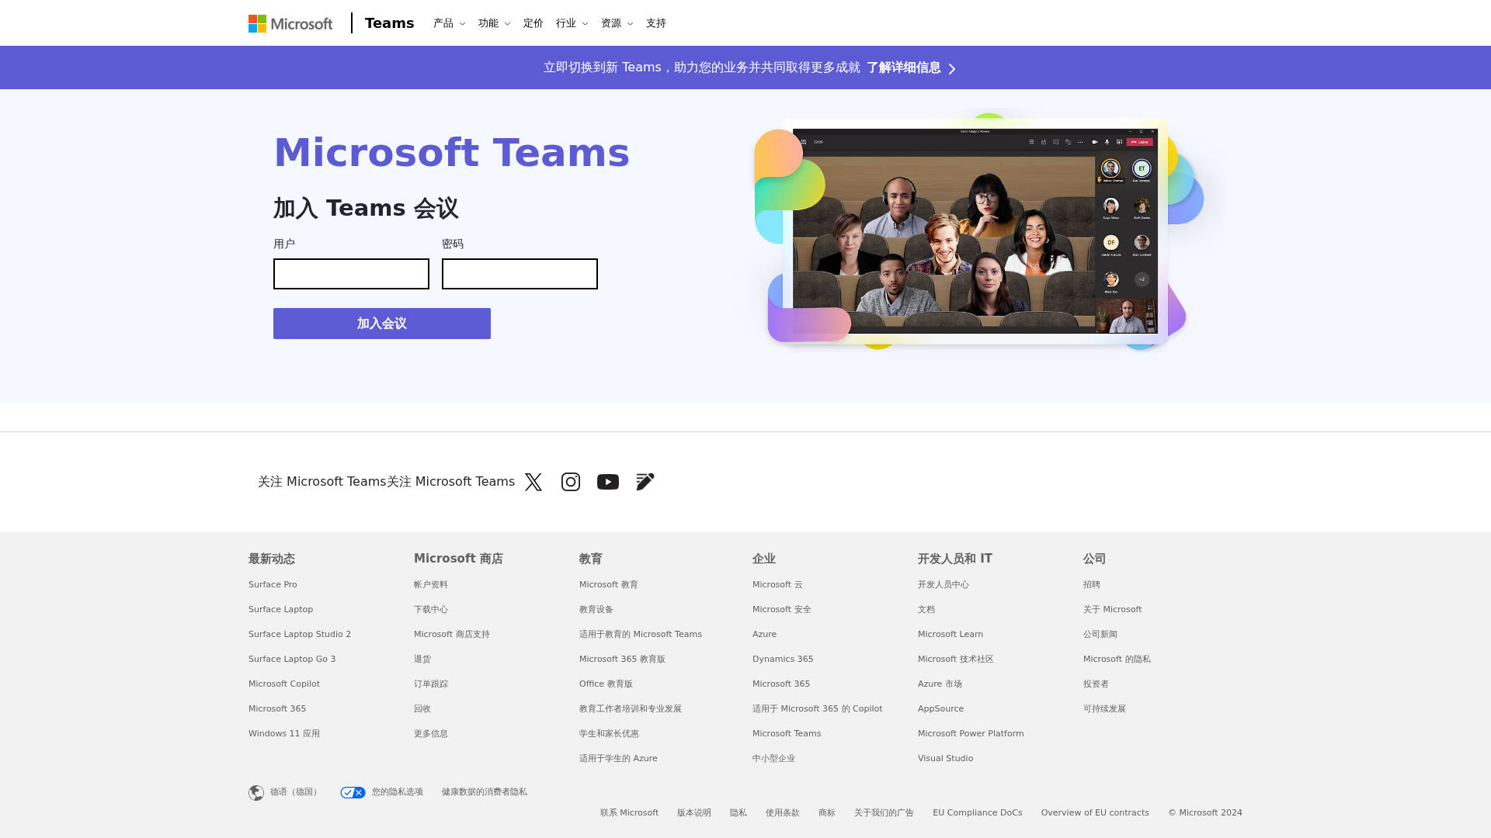The width and height of the screenshot is (1491, 838).
Task: Open Visual Studio link
Action: [x=945, y=758]
